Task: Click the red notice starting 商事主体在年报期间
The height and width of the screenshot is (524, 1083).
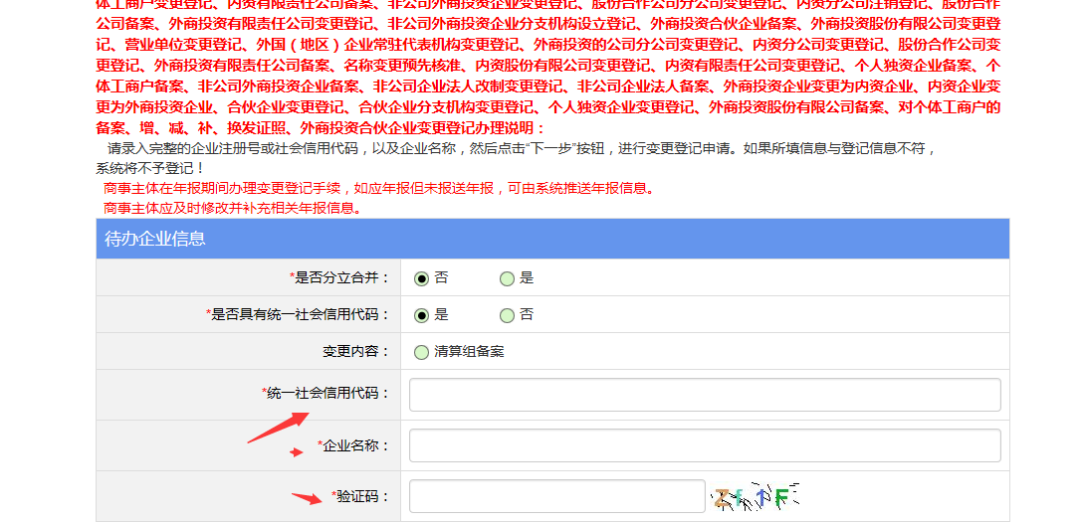Action: [x=378, y=188]
